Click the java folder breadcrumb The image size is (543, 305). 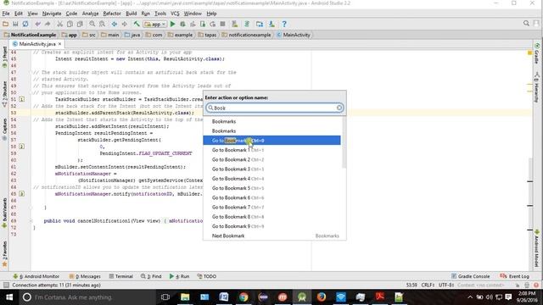pyautogui.click(x=132, y=35)
